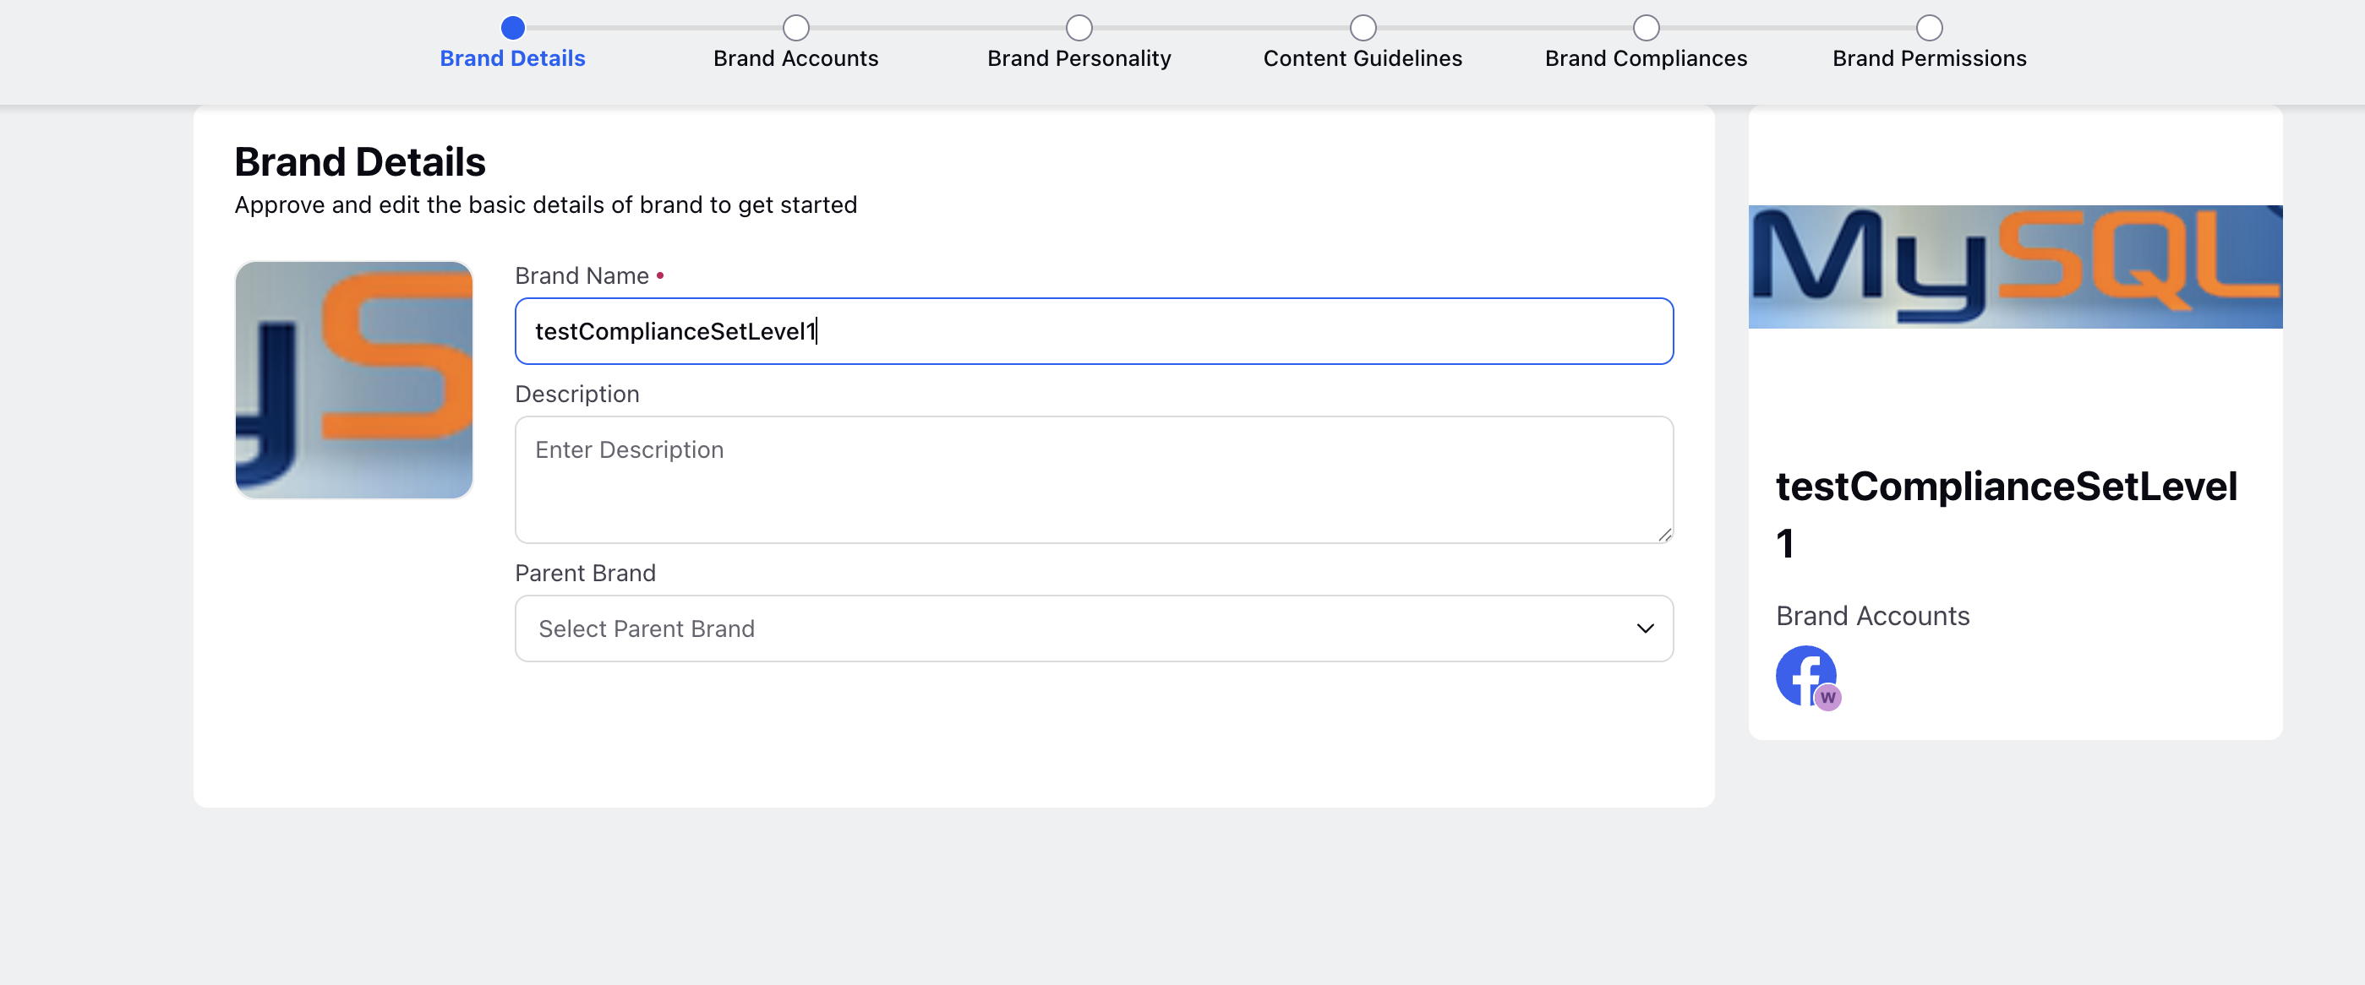This screenshot has width=2365, height=985.
Task: Click into the Enter Description textarea
Action: 1094,480
